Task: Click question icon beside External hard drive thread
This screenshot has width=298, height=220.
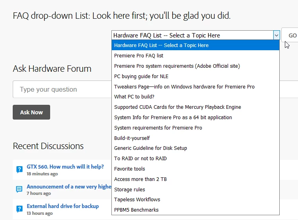Action: tap(19, 209)
